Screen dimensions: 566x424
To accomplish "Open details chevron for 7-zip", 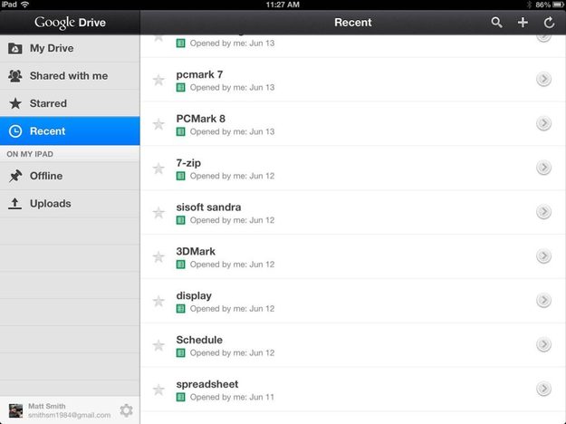I will pos(543,168).
